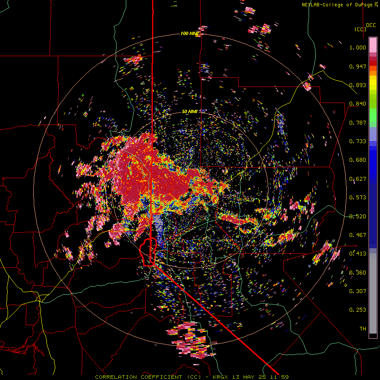Select the 0.947 scale value

tap(358, 66)
